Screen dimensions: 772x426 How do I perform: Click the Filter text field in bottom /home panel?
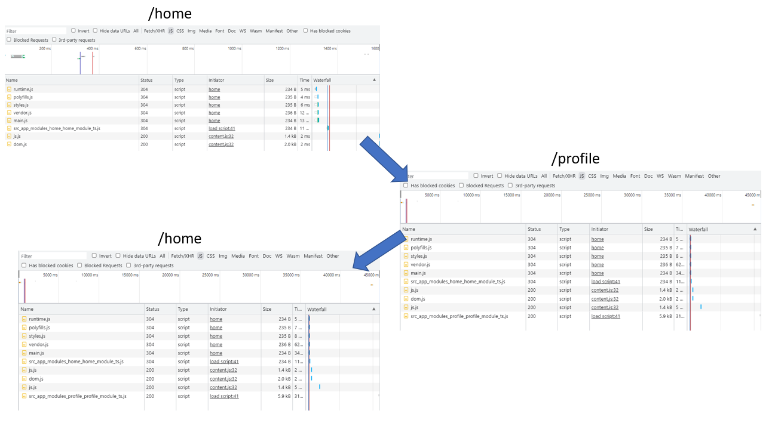pos(51,256)
